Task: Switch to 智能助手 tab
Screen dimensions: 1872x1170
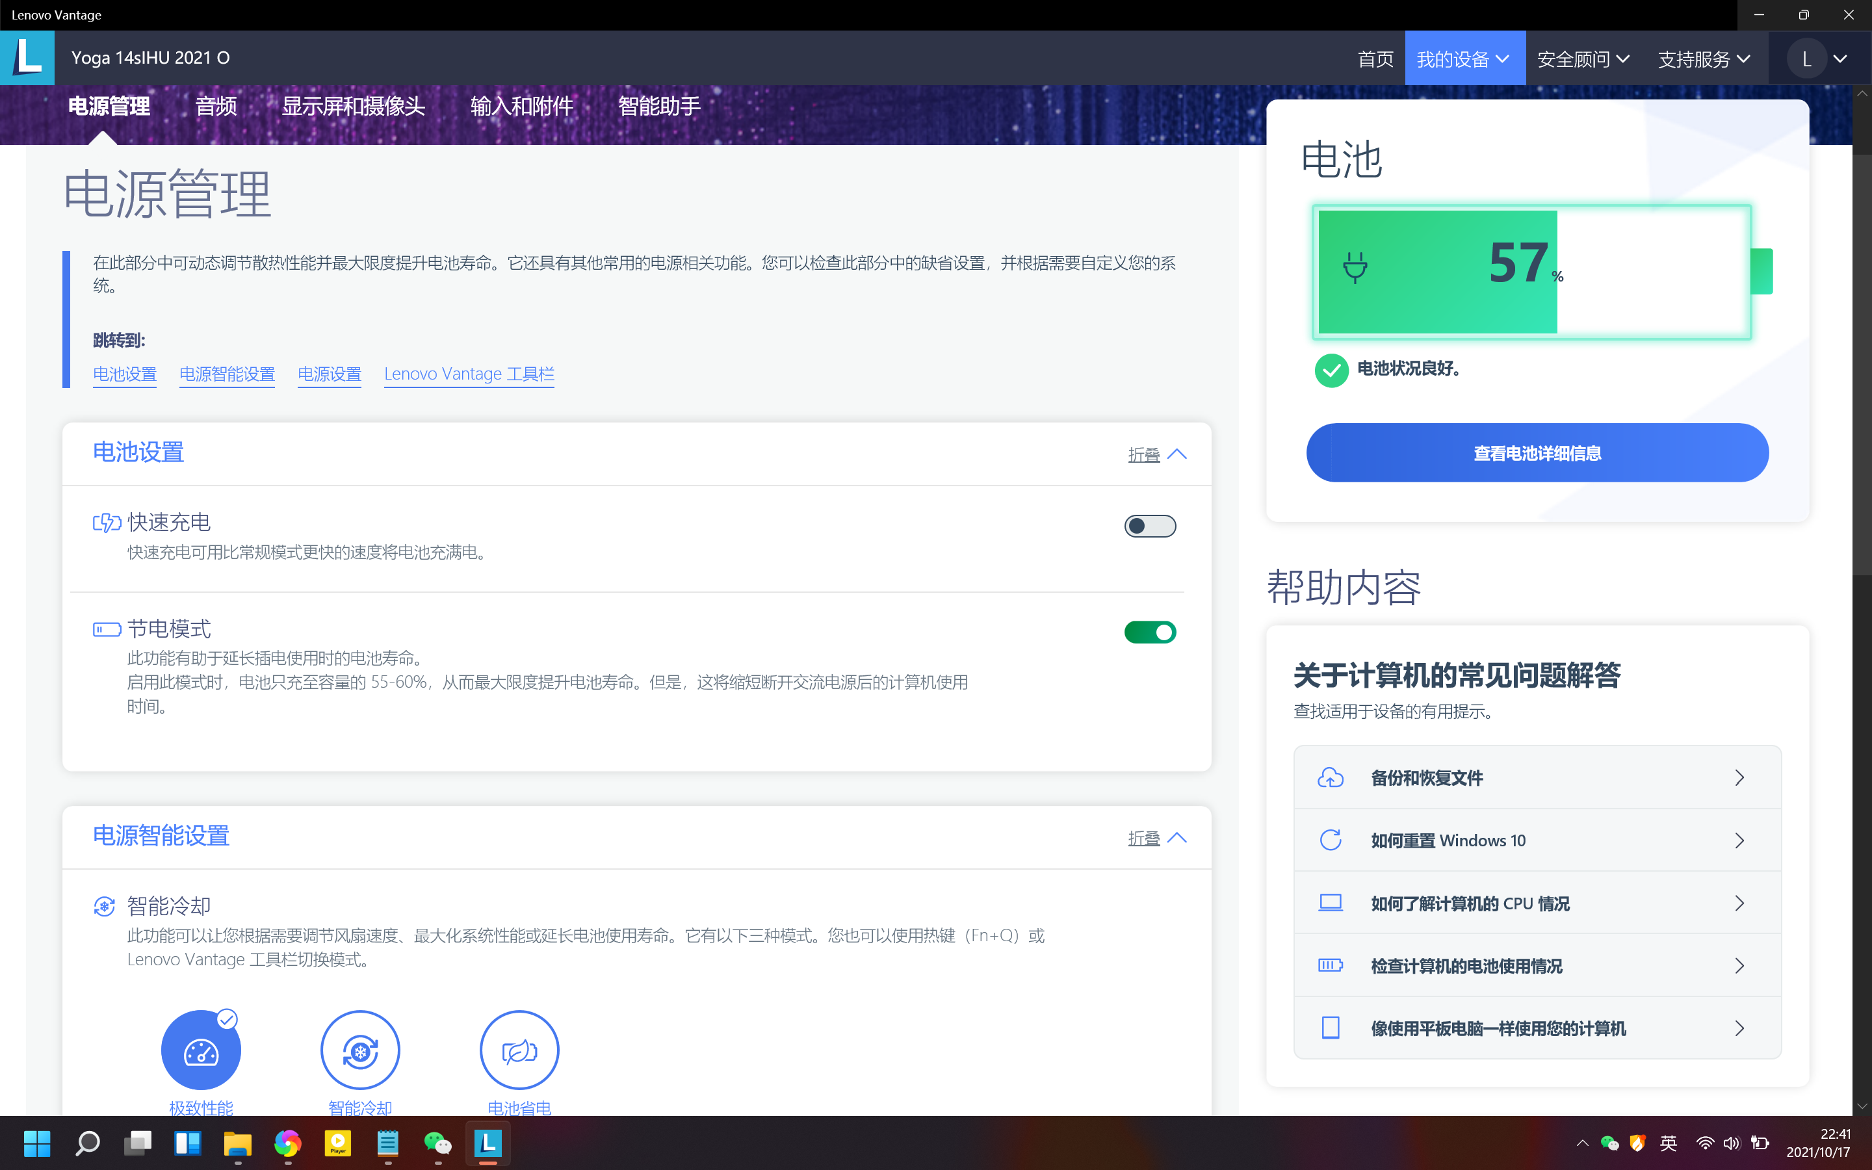Action: [659, 106]
